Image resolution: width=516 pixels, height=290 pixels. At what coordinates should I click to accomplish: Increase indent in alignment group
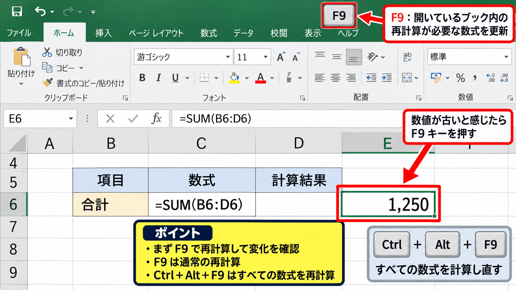pos(387,78)
